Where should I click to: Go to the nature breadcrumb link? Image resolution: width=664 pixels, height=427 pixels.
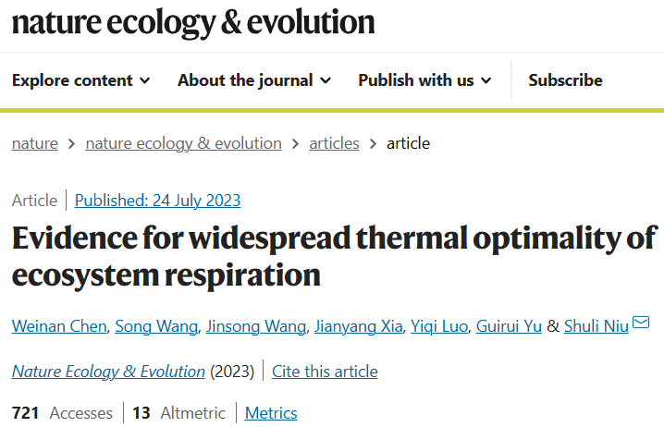34,143
